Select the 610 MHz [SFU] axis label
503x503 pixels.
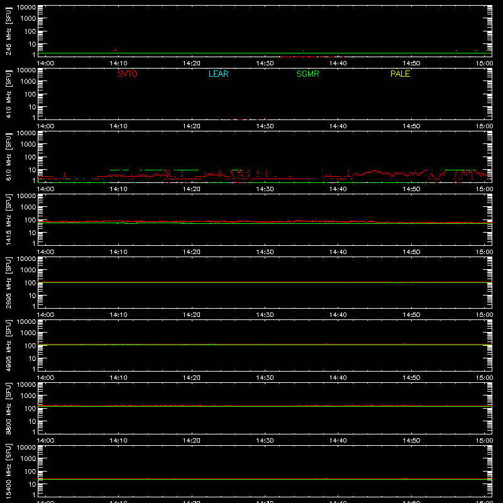[8, 157]
